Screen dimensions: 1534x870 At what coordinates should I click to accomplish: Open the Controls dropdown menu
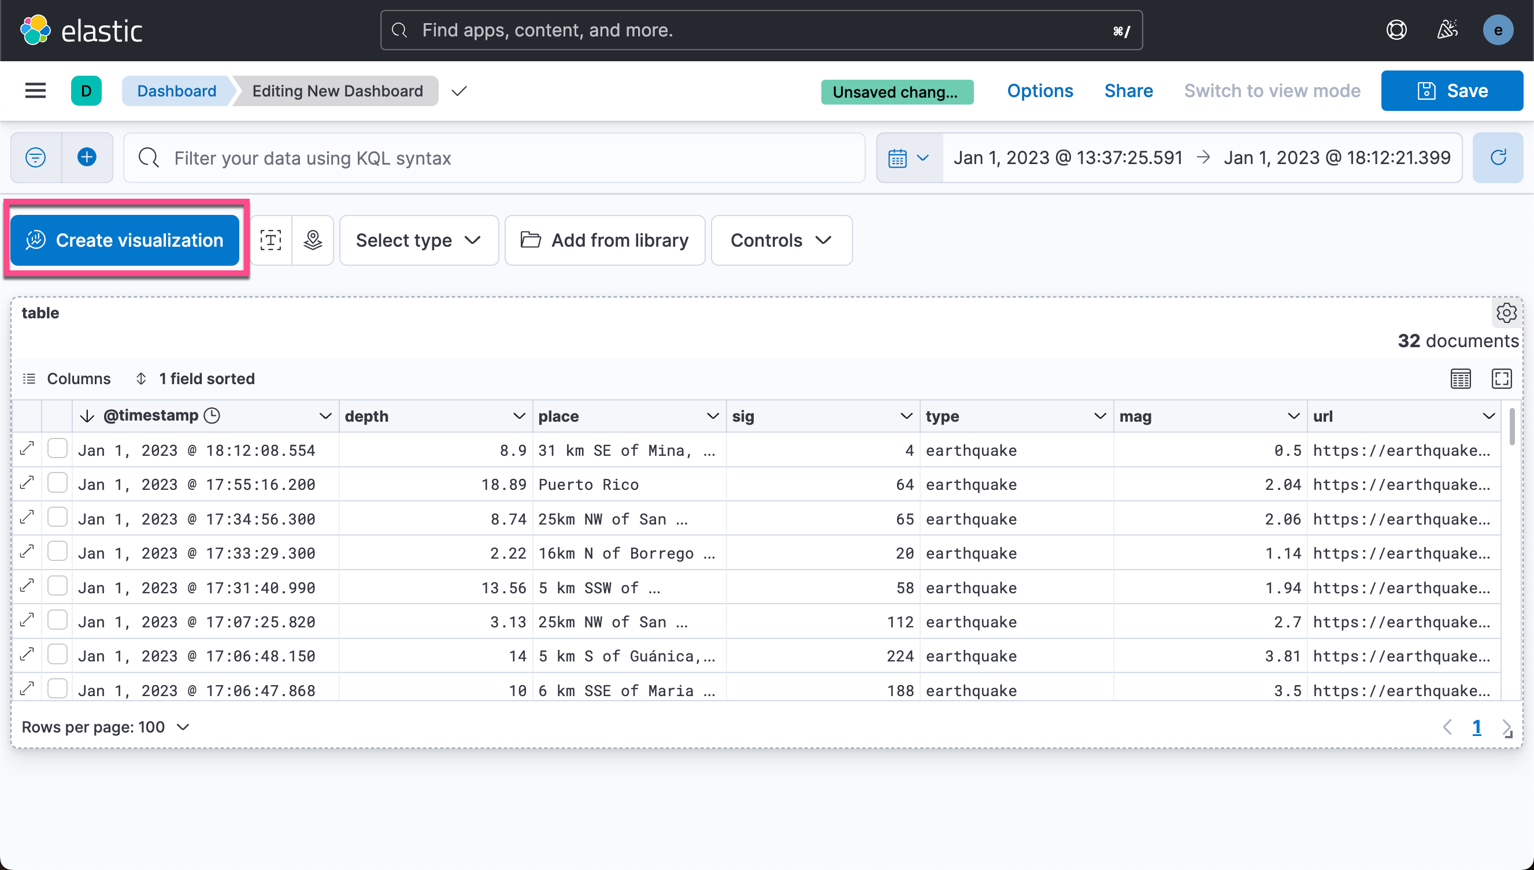click(781, 240)
